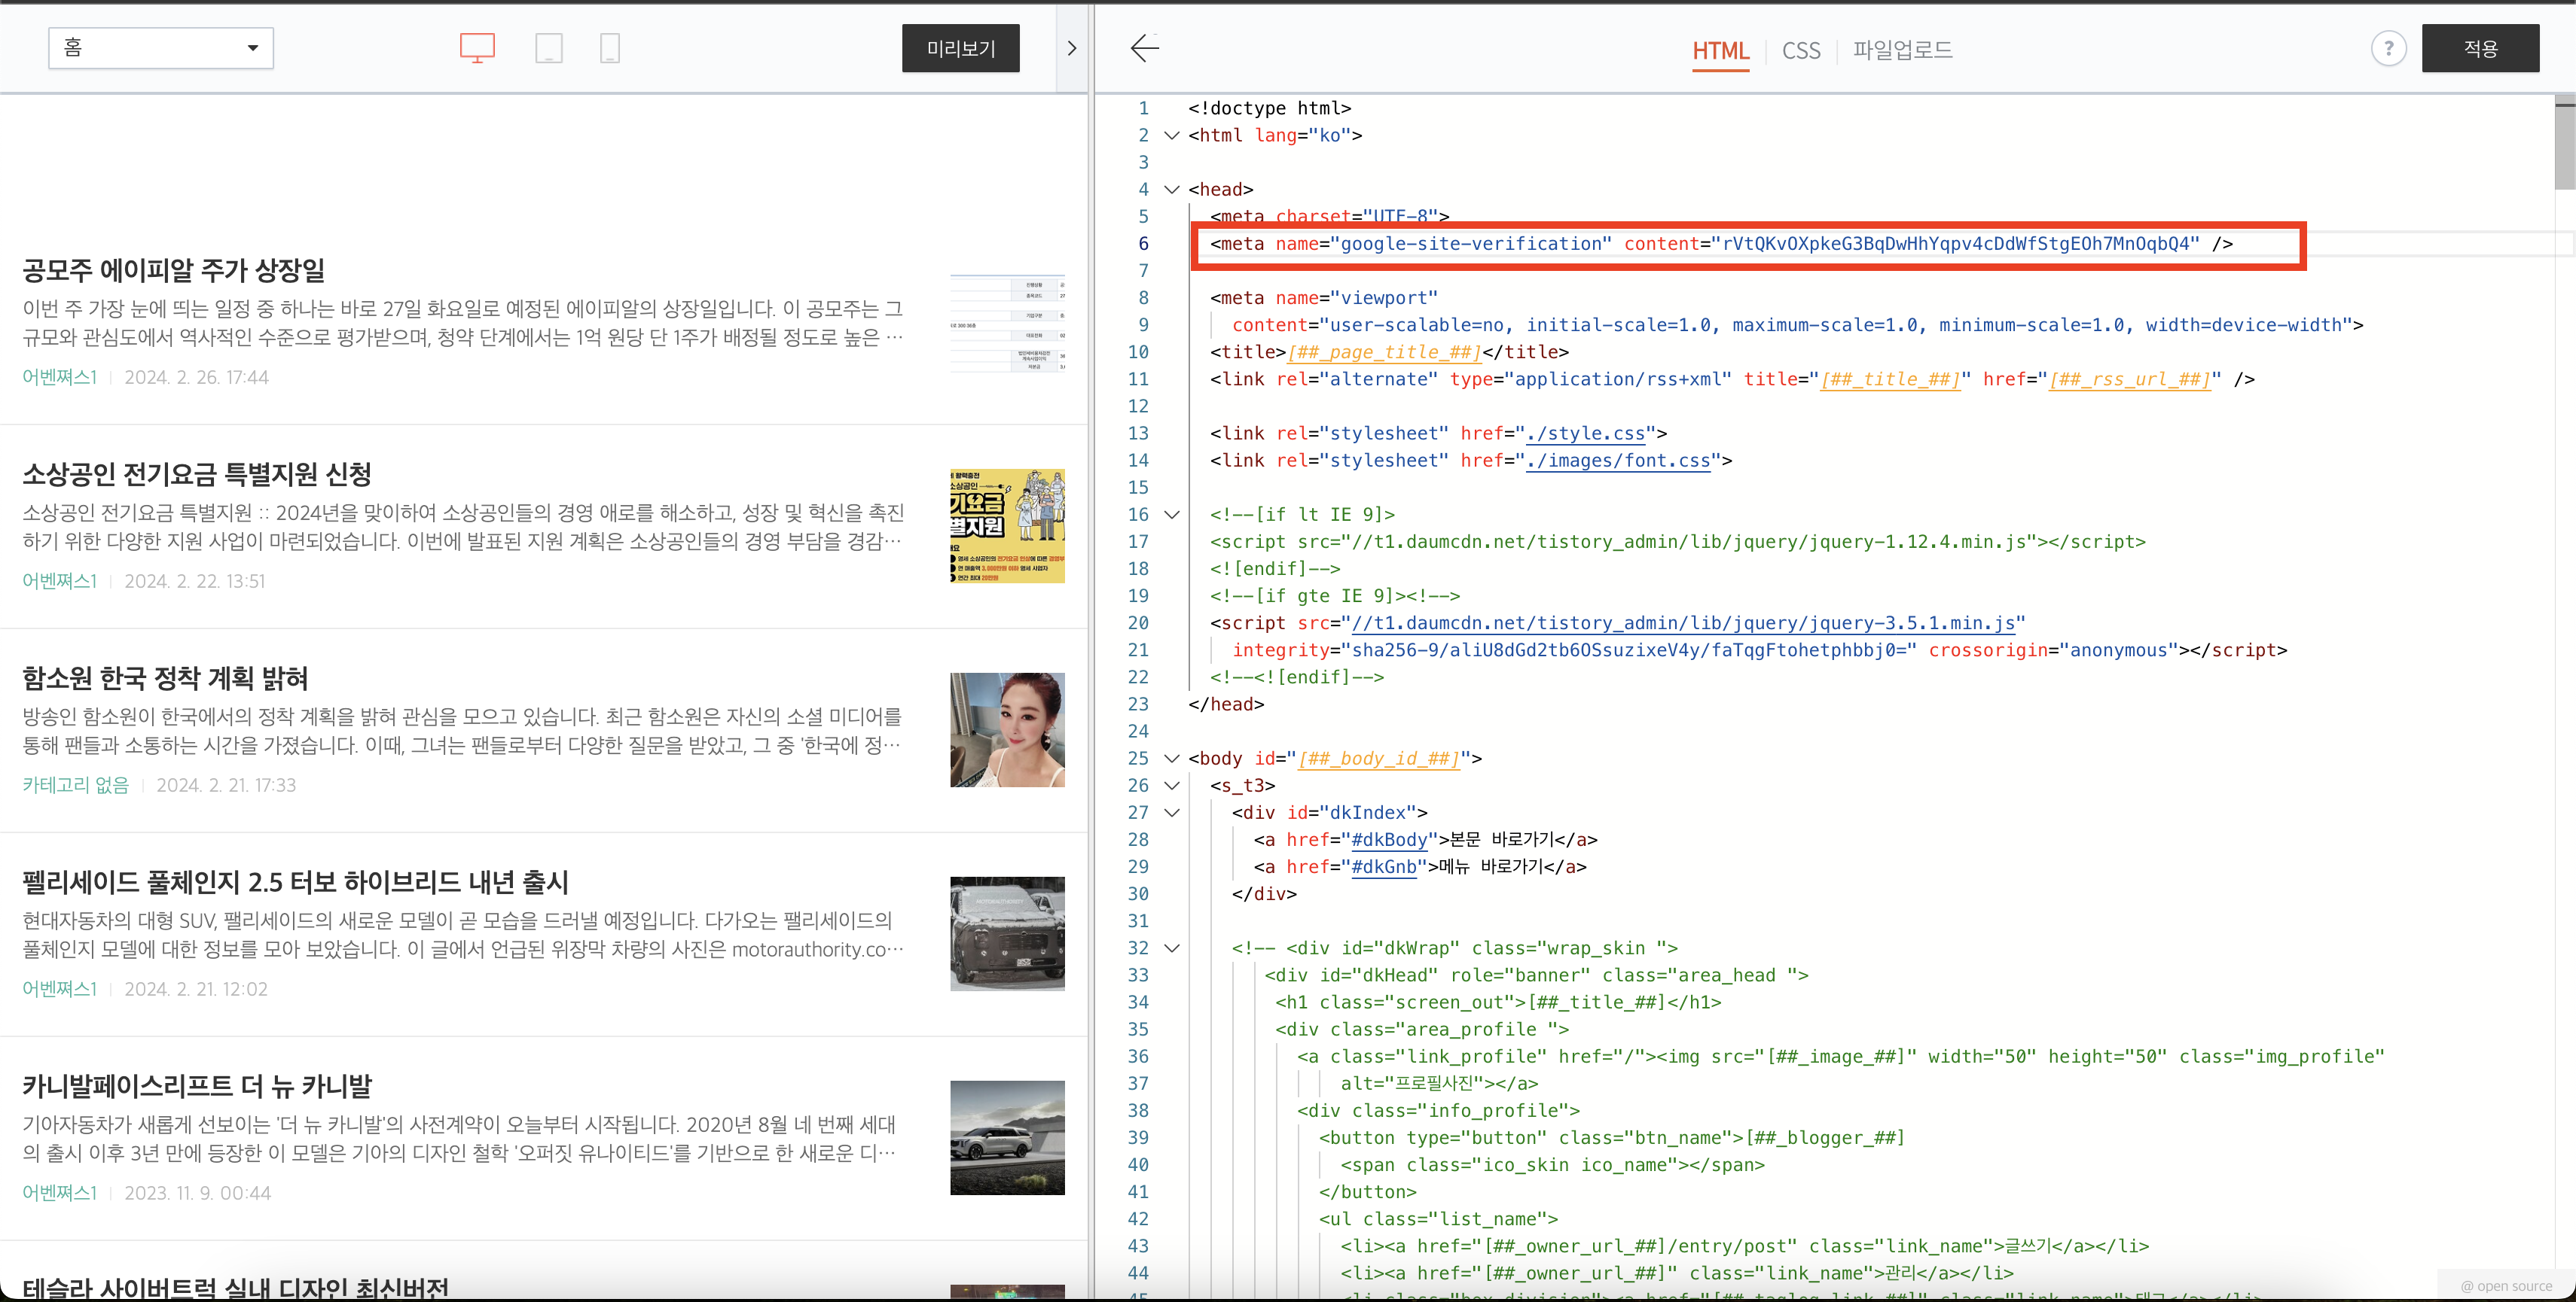Click 어벤쪄스1 category under 공모주 post
This screenshot has width=2576, height=1302.
coord(60,377)
